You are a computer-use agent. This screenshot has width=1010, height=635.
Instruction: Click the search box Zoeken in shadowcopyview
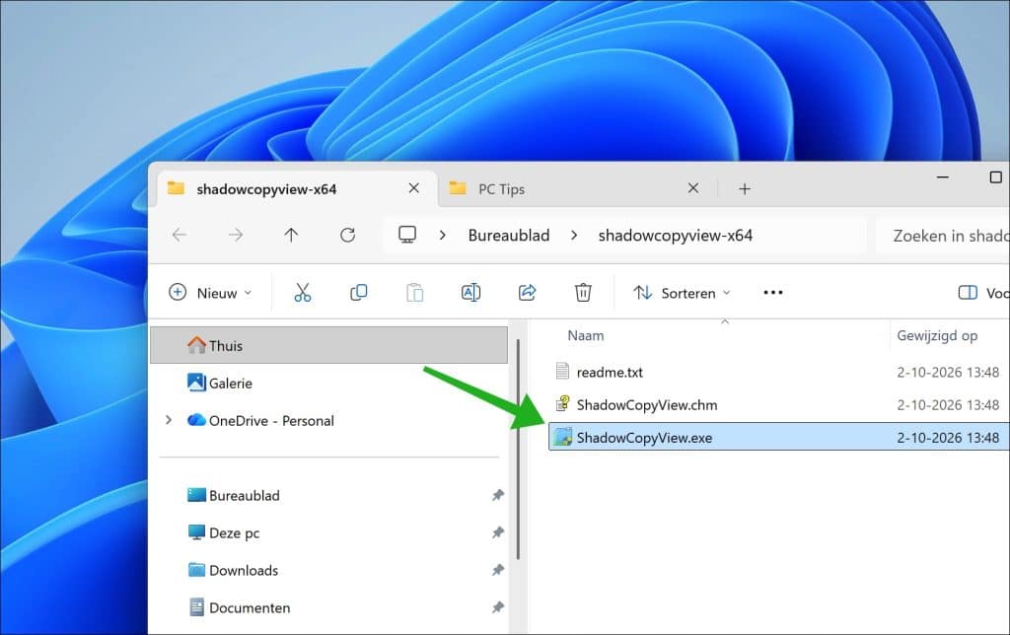(x=943, y=236)
